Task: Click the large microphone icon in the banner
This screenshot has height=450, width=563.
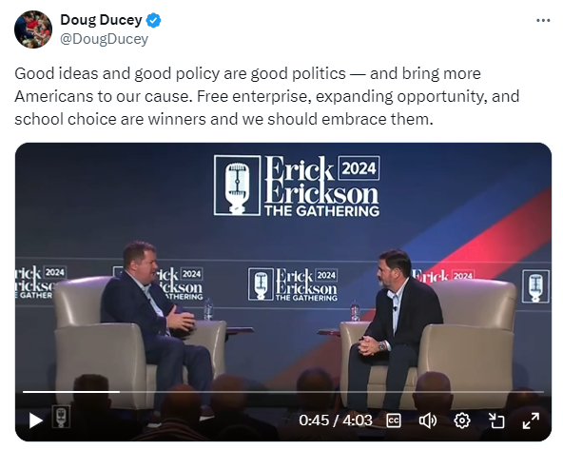Action: (x=237, y=186)
